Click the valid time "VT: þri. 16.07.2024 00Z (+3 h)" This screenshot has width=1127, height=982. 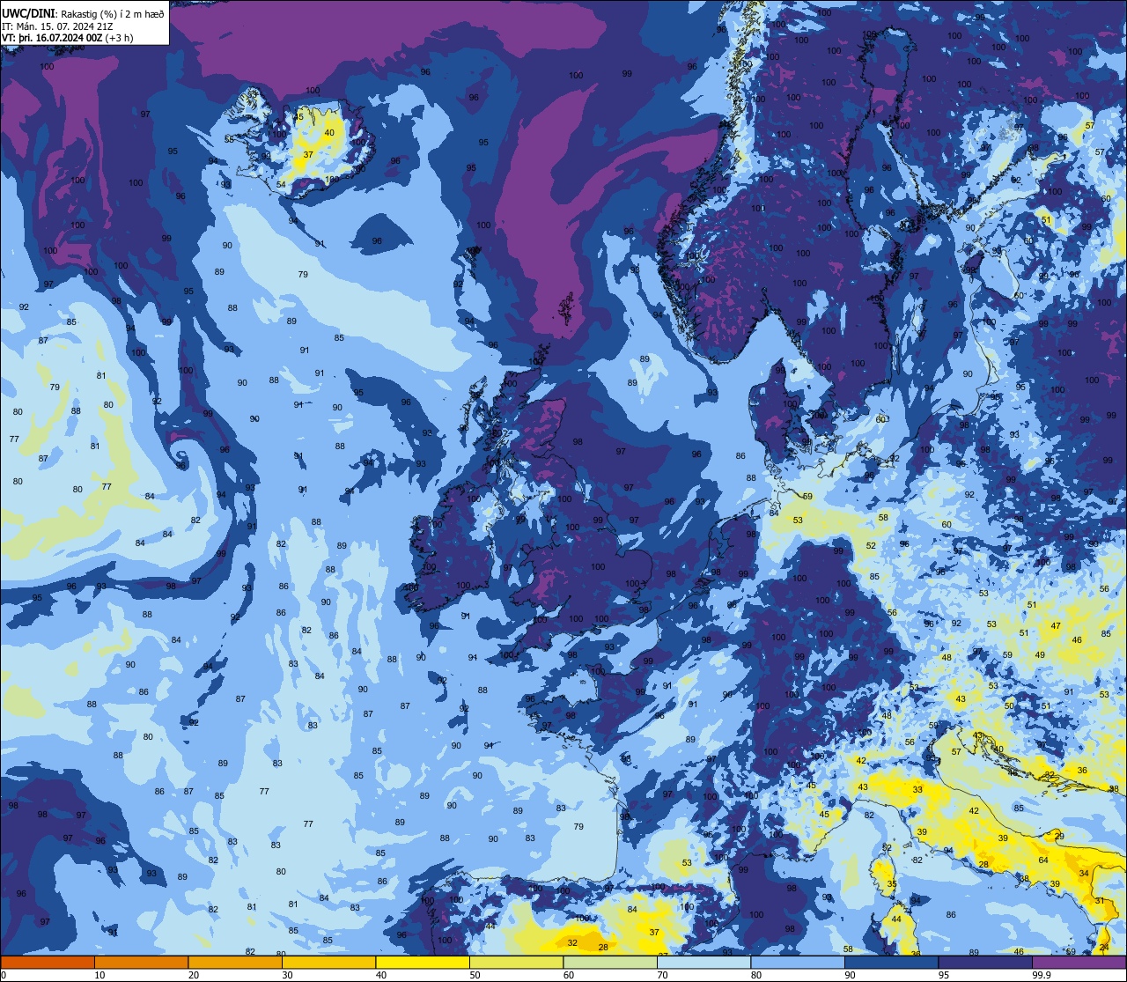[x=70, y=39]
